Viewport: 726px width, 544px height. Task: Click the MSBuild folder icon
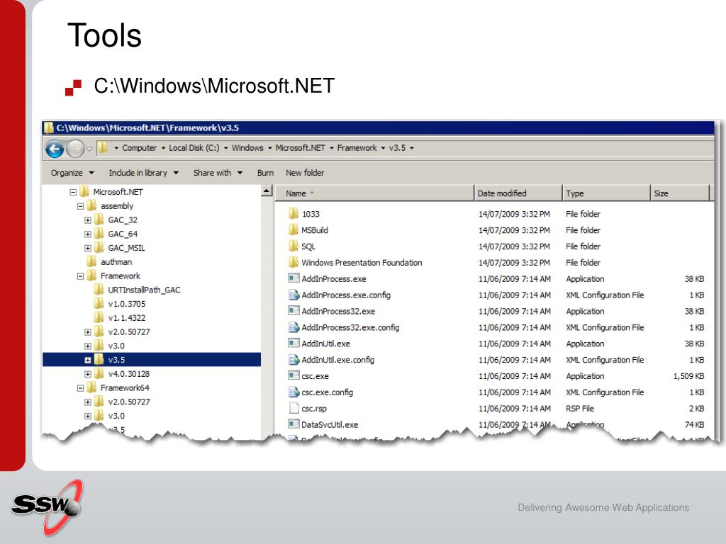pyautogui.click(x=293, y=230)
